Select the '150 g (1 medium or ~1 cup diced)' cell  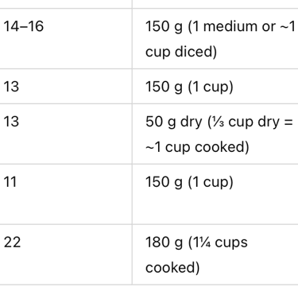pyautogui.click(x=215, y=38)
